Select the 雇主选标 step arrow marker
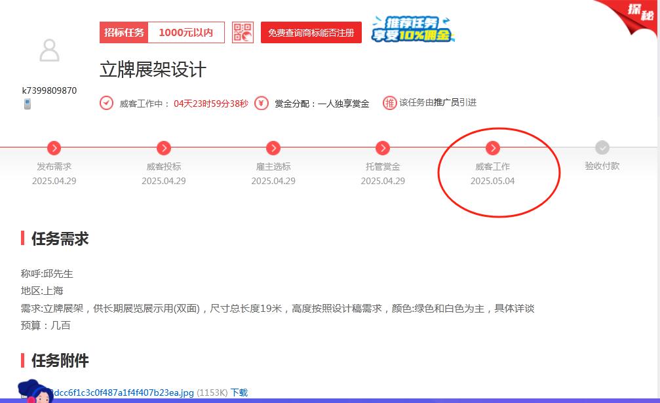The width and height of the screenshot is (660, 403). point(273,148)
